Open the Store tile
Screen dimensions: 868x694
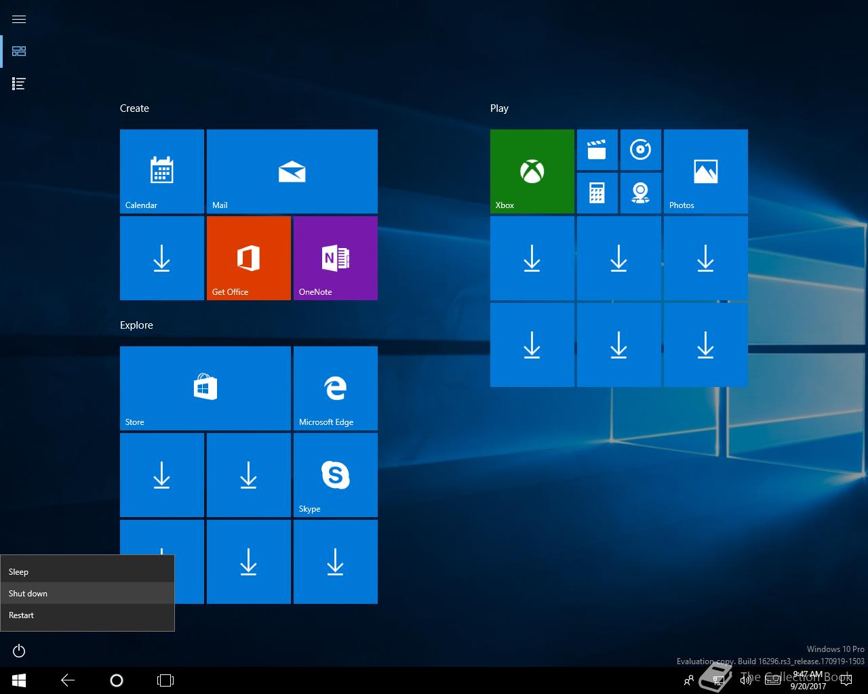[x=205, y=388]
